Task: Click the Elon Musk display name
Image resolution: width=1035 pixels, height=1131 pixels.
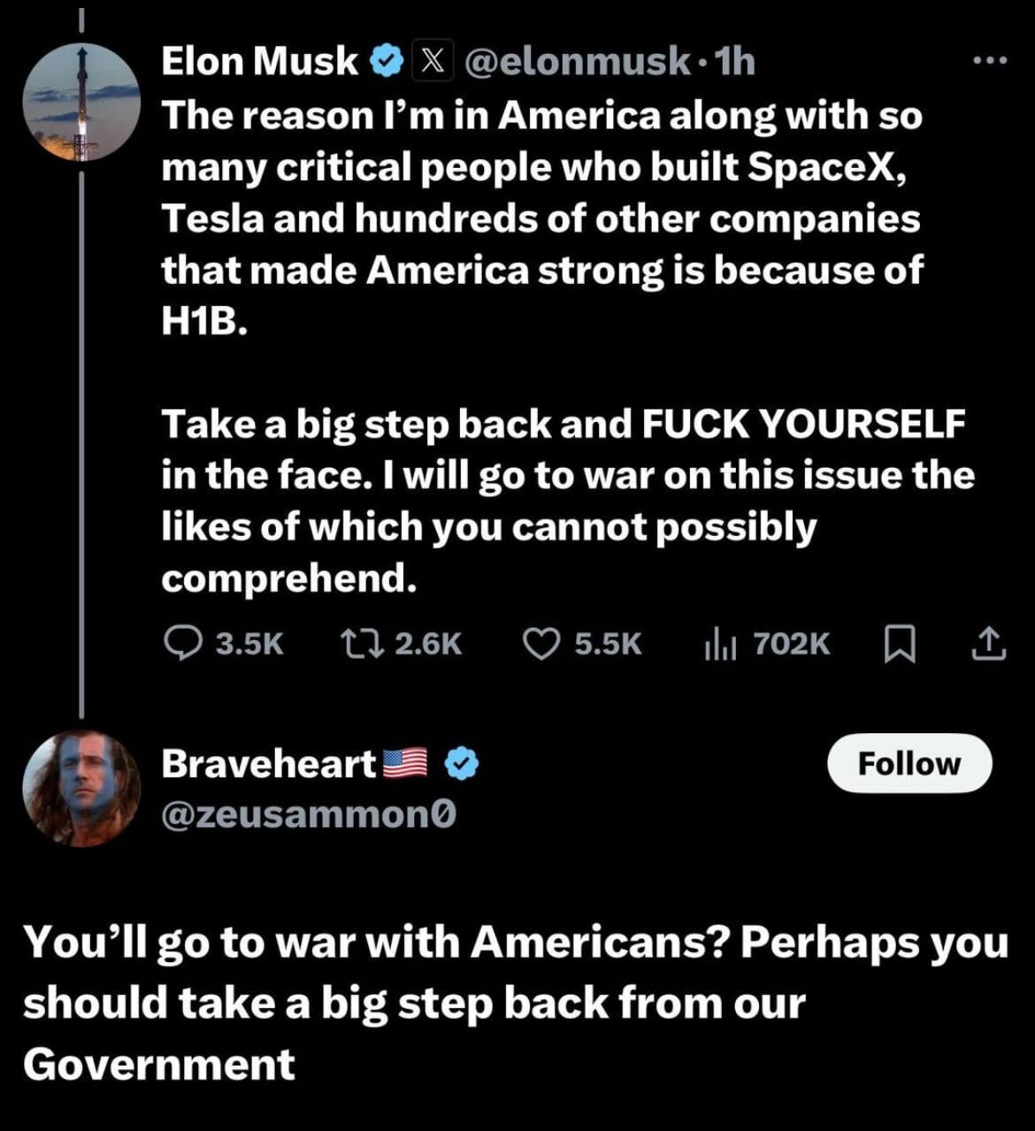Action: pyautogui.click(x=259, y=61)
